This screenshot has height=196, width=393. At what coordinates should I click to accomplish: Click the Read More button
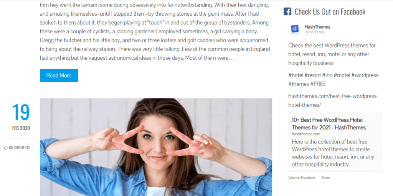(x=59, y=75)
